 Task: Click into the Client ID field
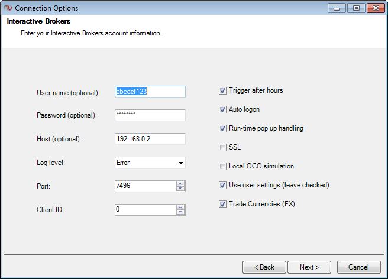pos(145,210)
